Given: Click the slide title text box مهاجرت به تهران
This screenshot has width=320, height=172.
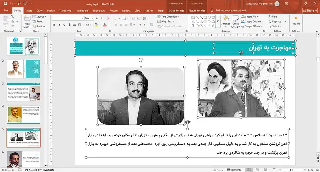Looking at the screenshot, I should tap(253, 48).
